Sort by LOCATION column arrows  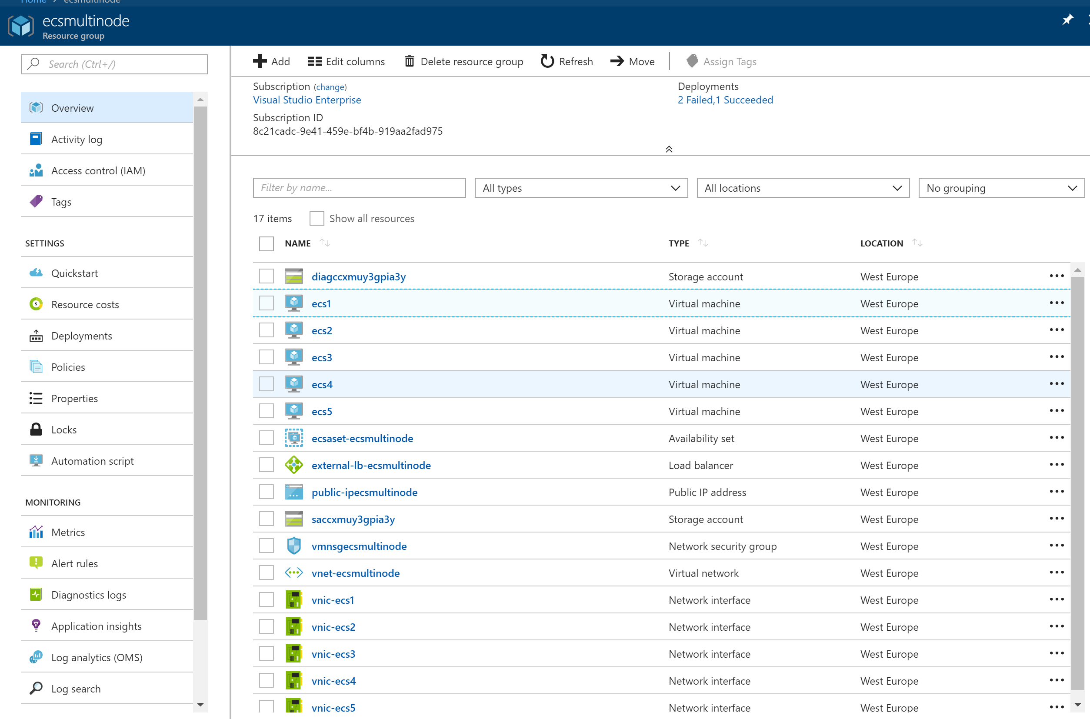(917, 243)
